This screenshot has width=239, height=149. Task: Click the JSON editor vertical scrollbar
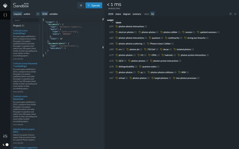103,33
